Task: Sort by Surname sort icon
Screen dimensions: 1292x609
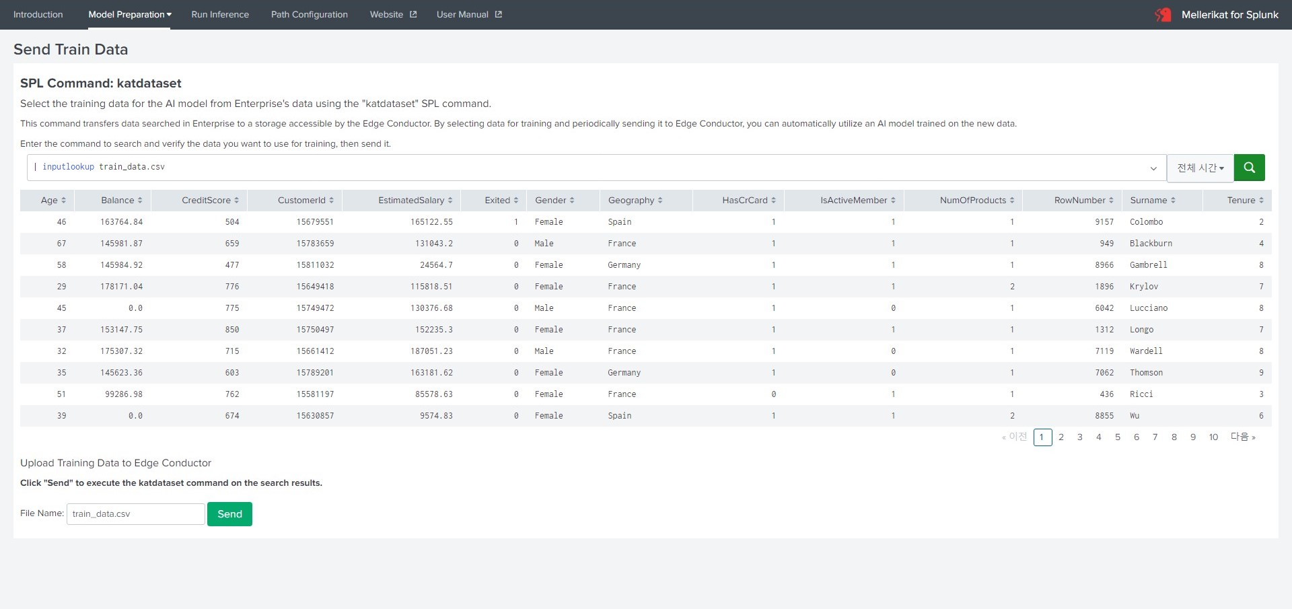Action: point(1173,201)
